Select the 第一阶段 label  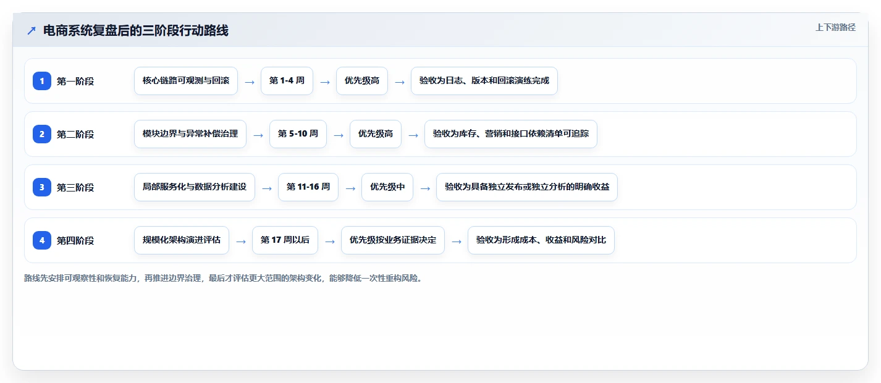75,81
